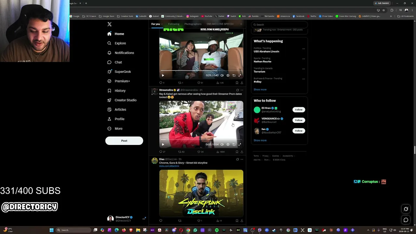
Task: Open settings on the Kanel Joseph video
Action: (x=228, y=75)
